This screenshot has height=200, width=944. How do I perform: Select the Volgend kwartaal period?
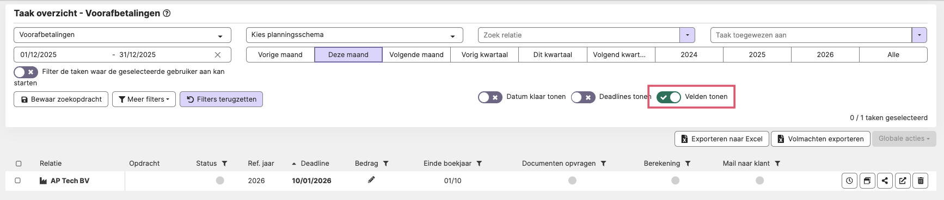(621, 55)
